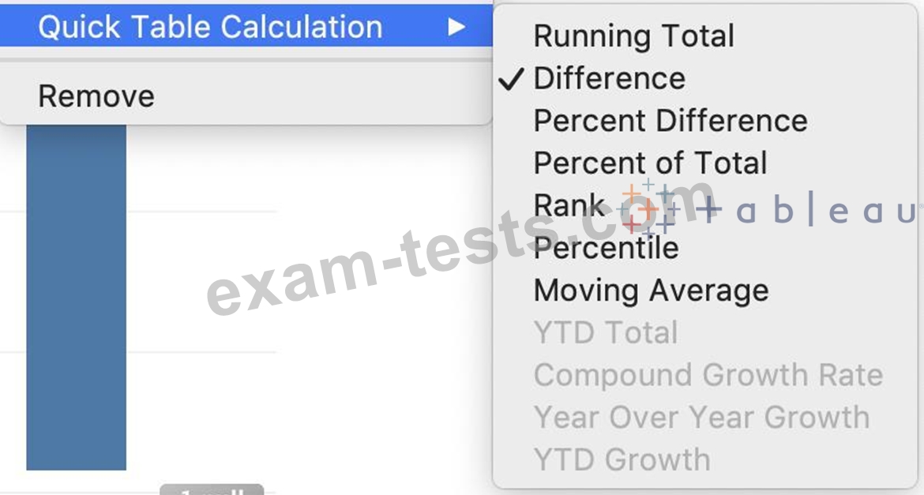Choose Percent of Total
The height and width of the screenshot is (495, 924).
click(650, 163)
